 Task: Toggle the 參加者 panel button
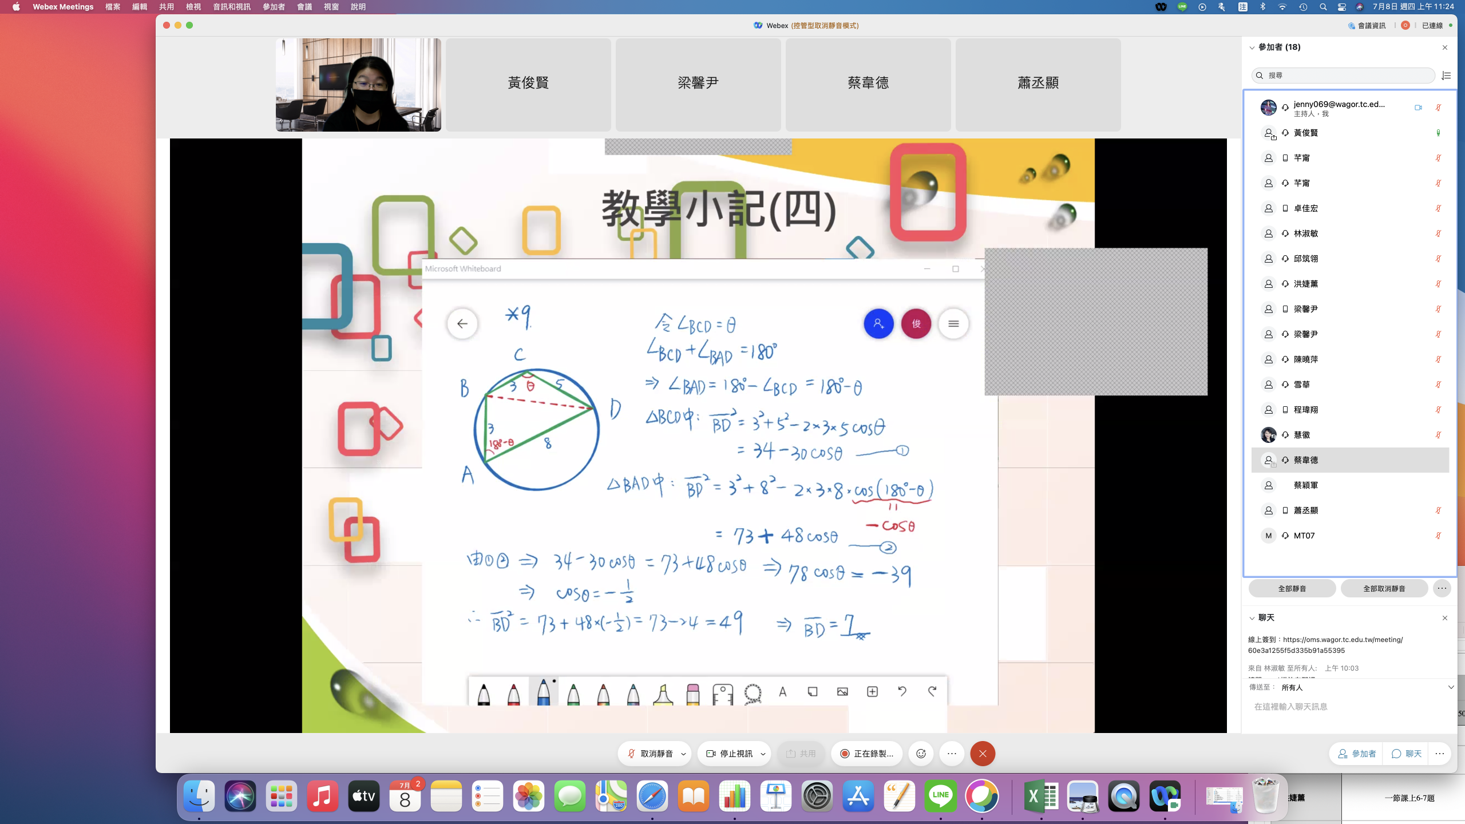click(x=1357, y=754)
